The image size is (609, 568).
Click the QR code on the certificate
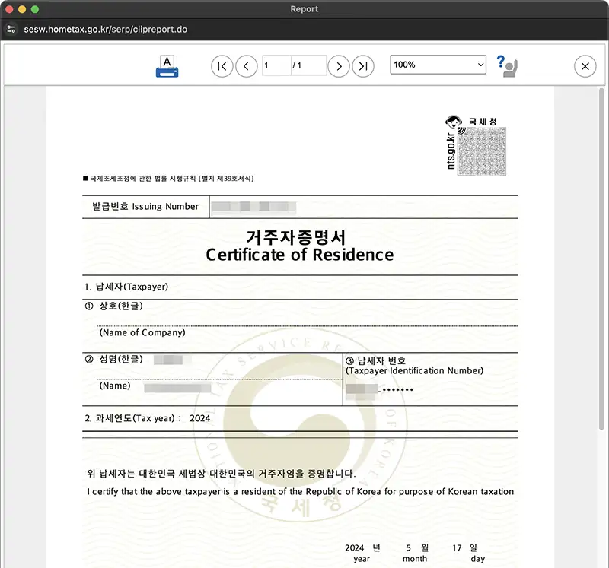click(x=482, y=151)
